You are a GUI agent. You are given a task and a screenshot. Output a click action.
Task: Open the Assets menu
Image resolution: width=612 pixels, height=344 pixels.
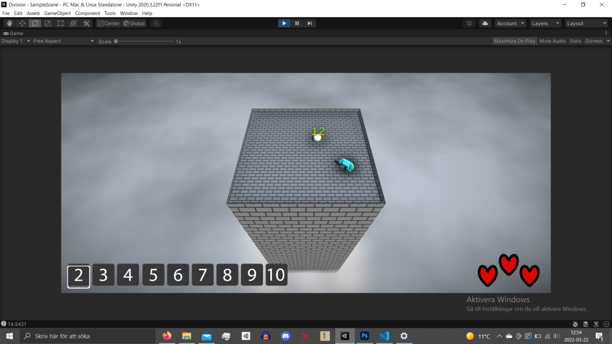coord(33,13)
